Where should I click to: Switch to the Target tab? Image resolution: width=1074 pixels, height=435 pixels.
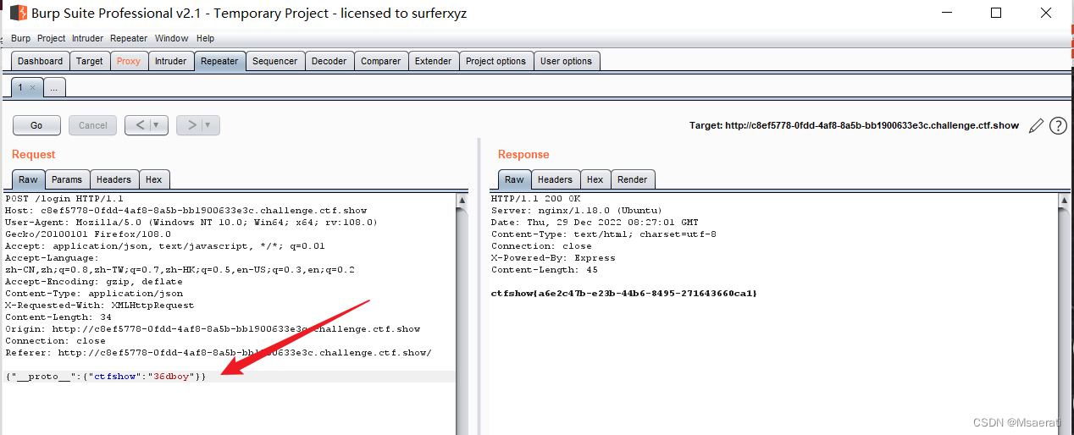(x=89, y=61)
